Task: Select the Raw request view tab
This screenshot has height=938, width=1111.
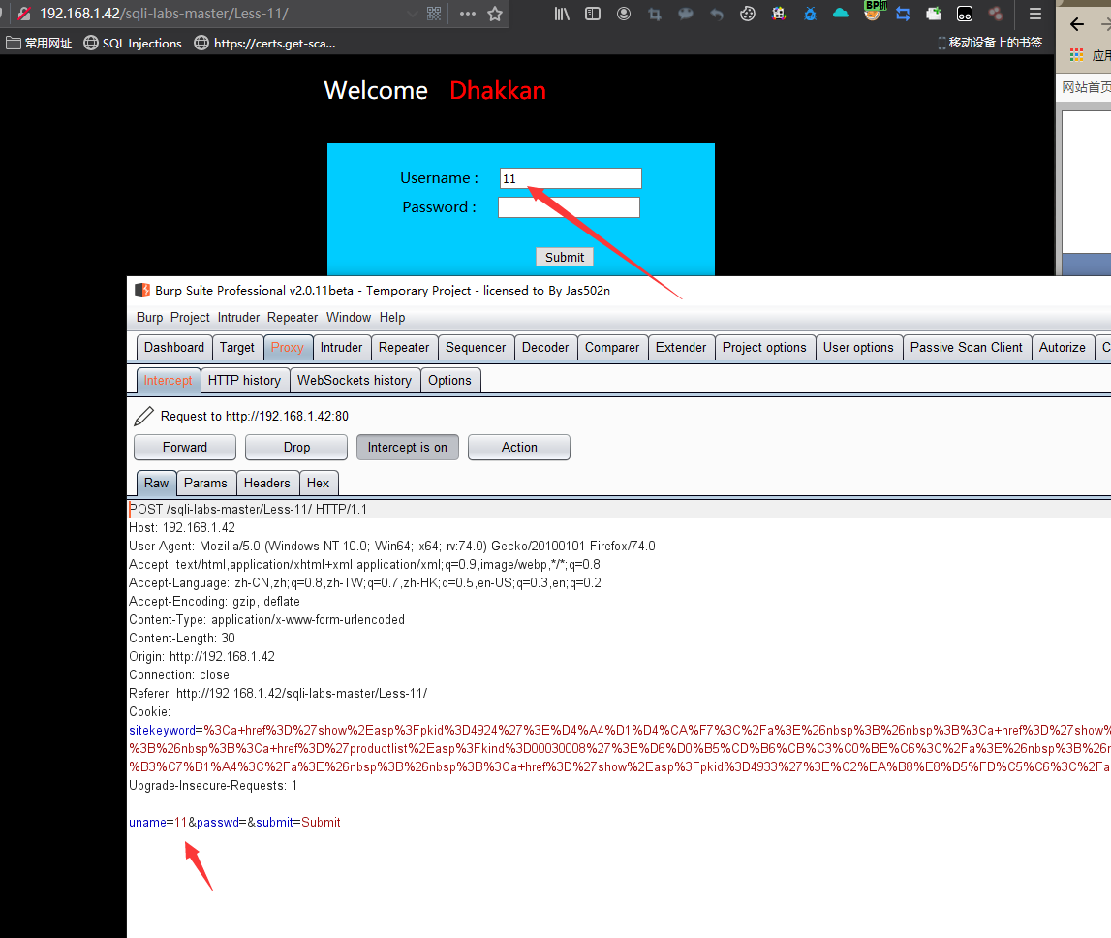Action: (x=157, y=483)
